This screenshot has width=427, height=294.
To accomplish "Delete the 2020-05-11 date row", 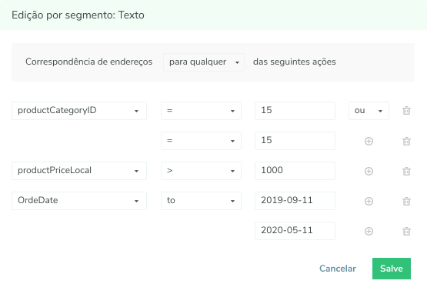I will coord(406,231).
